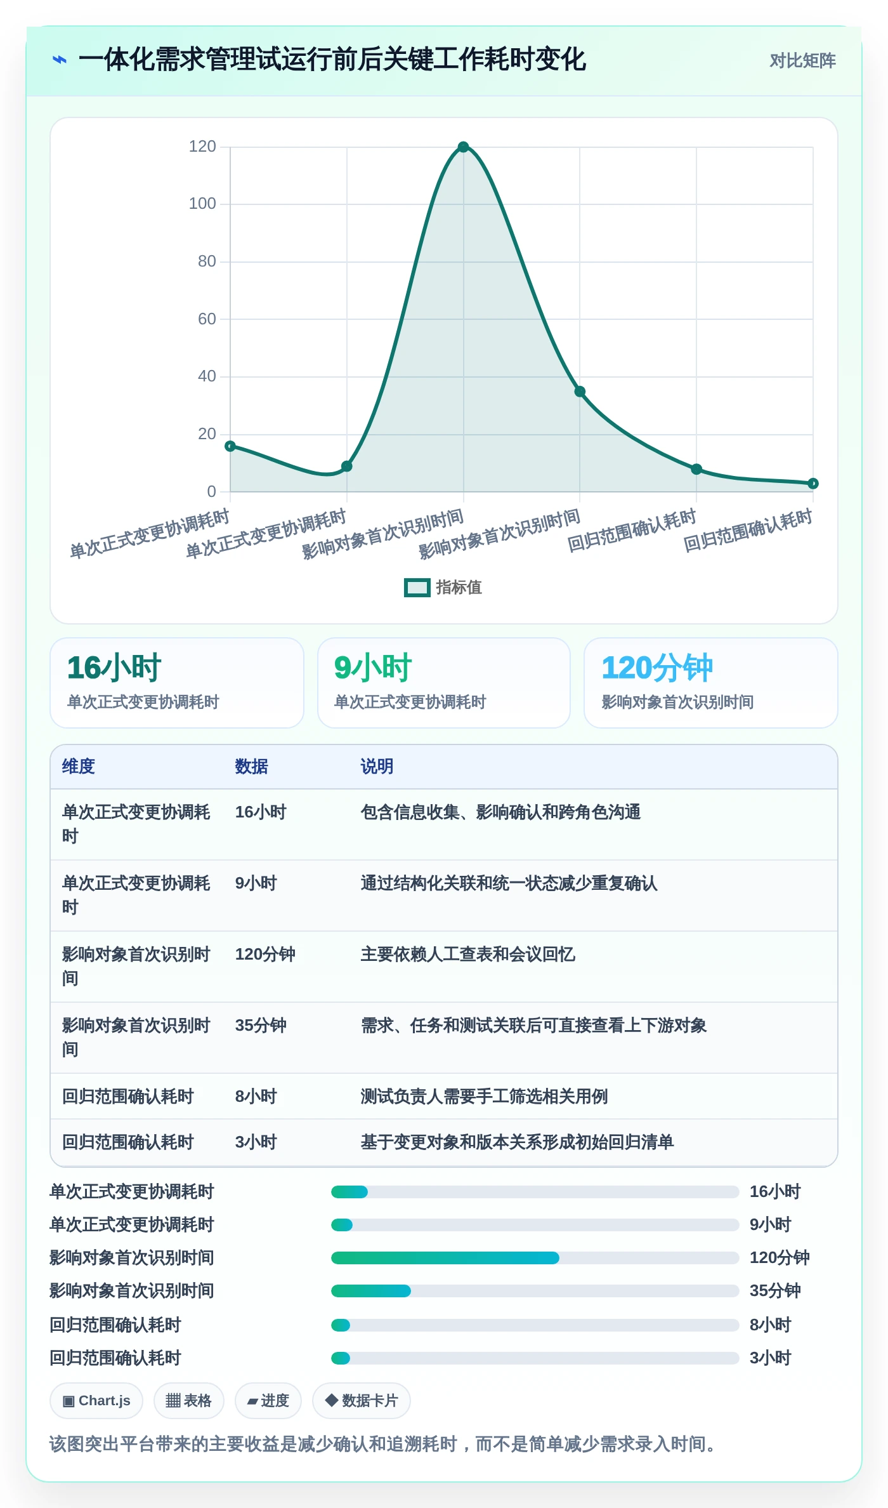This screenshot has height=1508, width=888.
Task: Click the 35分钟 table cell
Action: [261, 1026]
